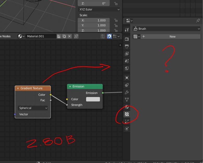
Task: Click the Emission Strength input socket
Action: [x=67, y=105]
